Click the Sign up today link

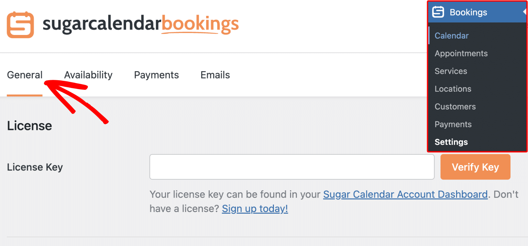click(254, 208)
